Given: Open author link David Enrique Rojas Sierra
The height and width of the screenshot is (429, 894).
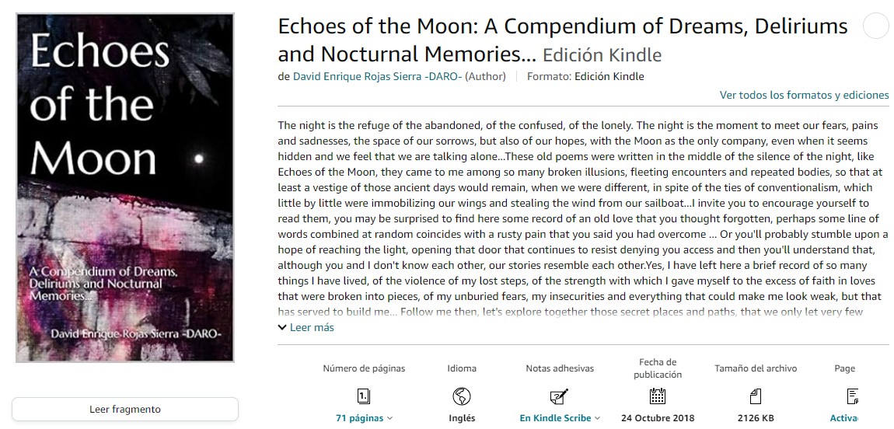Looking at the screenshot, I should [377, 76].
